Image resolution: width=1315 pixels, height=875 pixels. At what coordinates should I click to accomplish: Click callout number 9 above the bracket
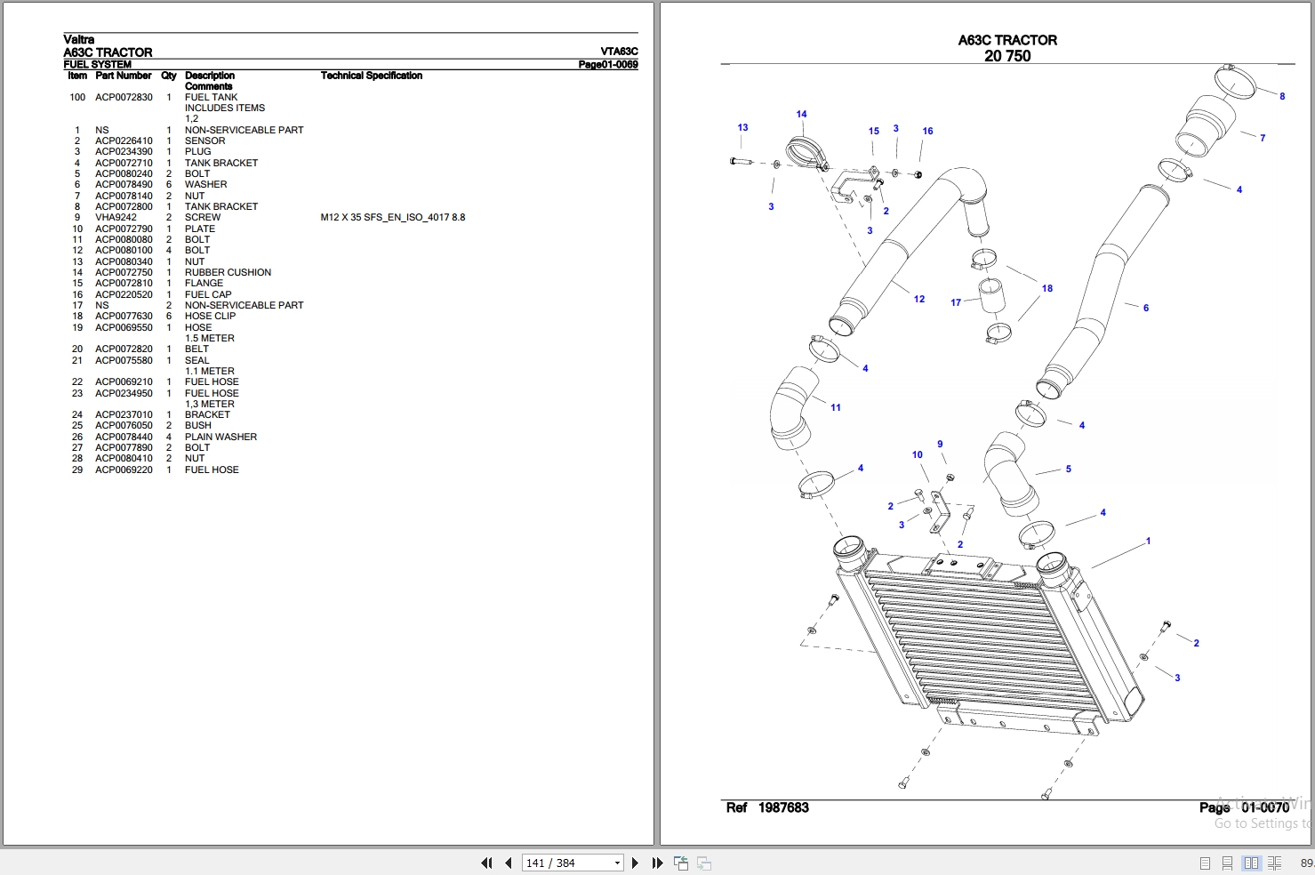940,444
